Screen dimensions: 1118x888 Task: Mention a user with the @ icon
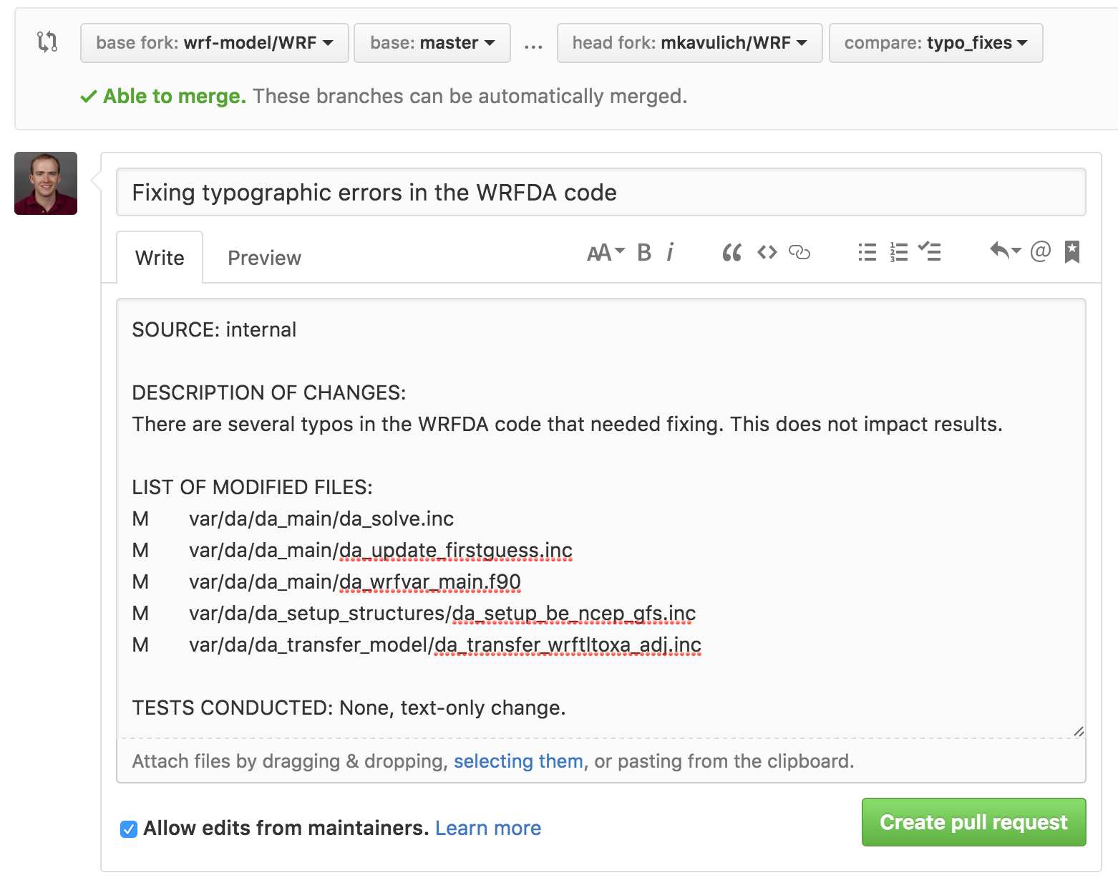(x=1040, y=252)
